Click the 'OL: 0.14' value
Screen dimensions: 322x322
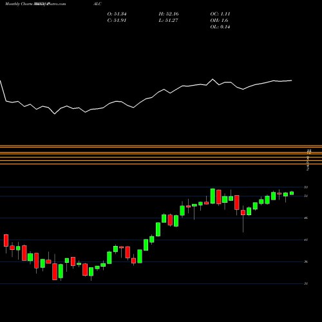(220, 27)
